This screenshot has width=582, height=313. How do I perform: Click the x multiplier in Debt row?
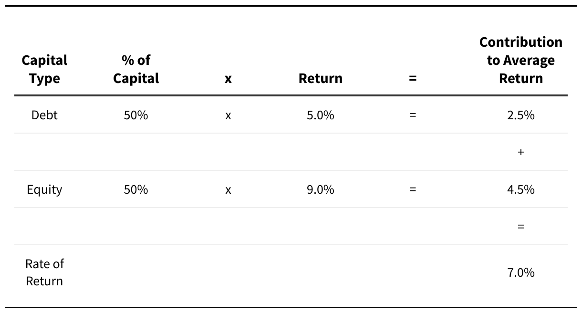(x=228, y=116)
